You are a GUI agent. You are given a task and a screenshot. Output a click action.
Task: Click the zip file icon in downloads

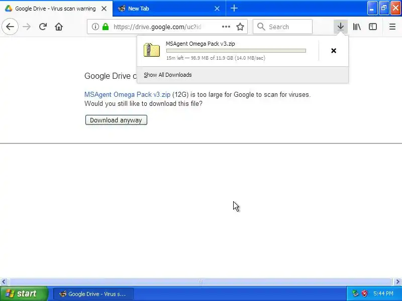[152, 50]
